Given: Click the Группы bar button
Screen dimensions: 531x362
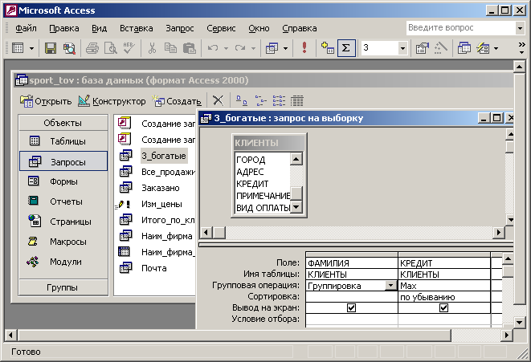Looking at the screenshot, I should (63, 287).
